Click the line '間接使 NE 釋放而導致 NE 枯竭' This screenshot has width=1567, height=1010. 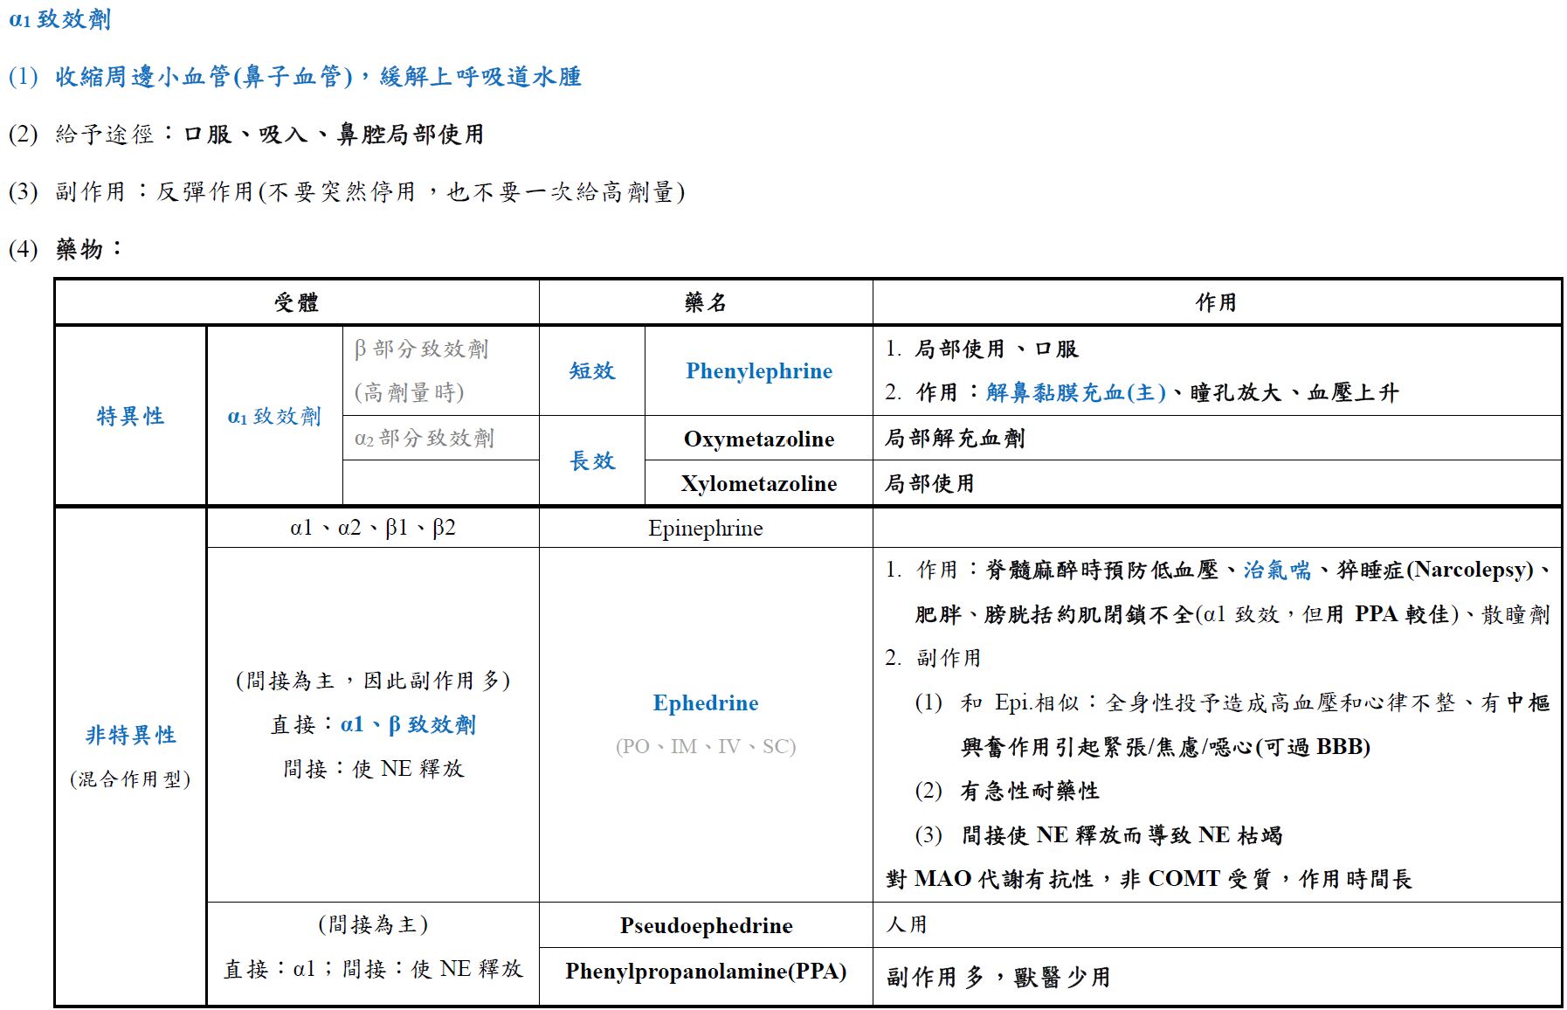click(x=1122, y=836)
